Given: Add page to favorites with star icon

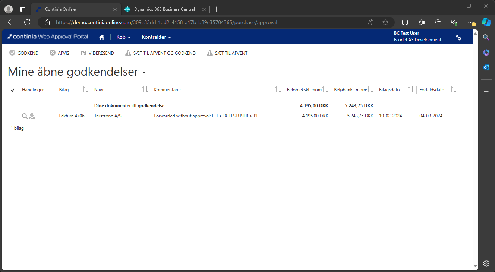Looking at the screenshot, I should coord(385,22).
